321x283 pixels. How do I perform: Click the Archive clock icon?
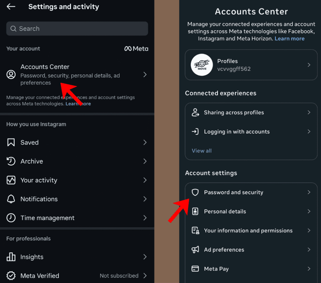[11, 161]
